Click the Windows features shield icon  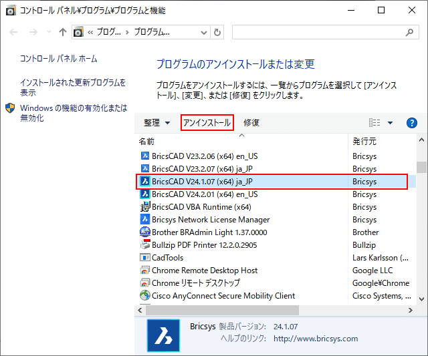10,108
